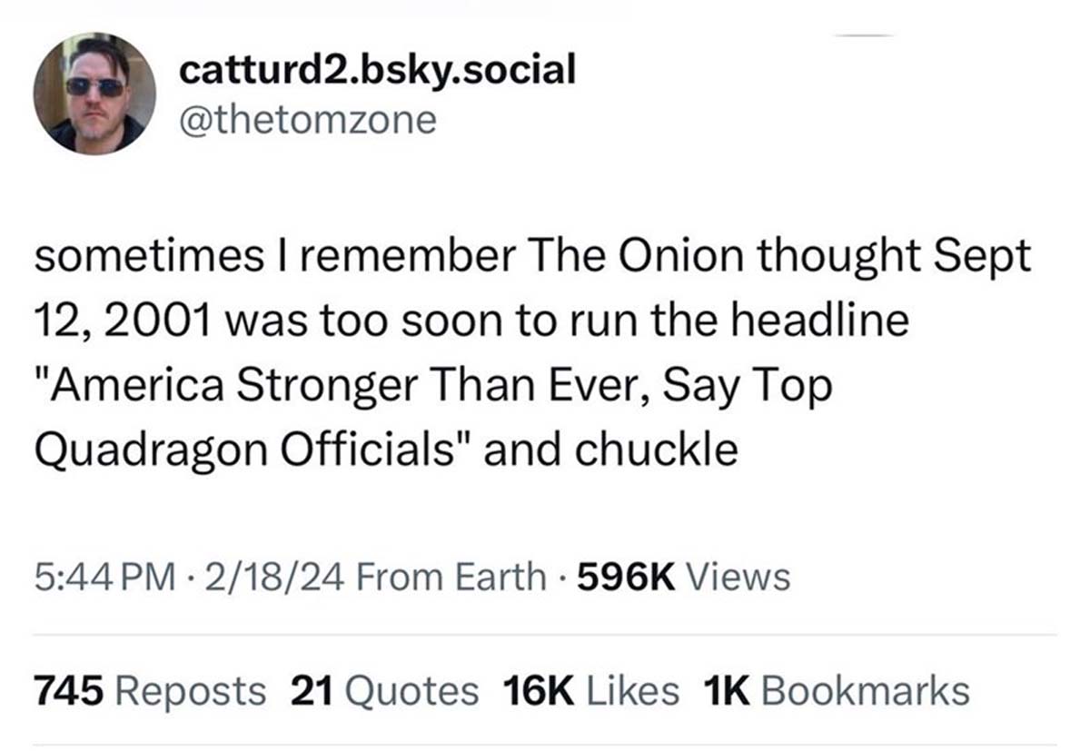
Task: Open the 745 Reposts list
Action: tap(150, 691)
